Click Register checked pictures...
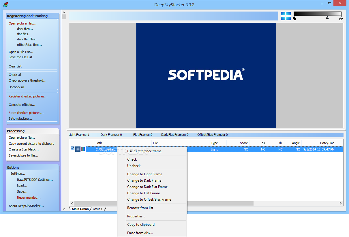This screenshot has height=237, width=349. tap(28, 96)
